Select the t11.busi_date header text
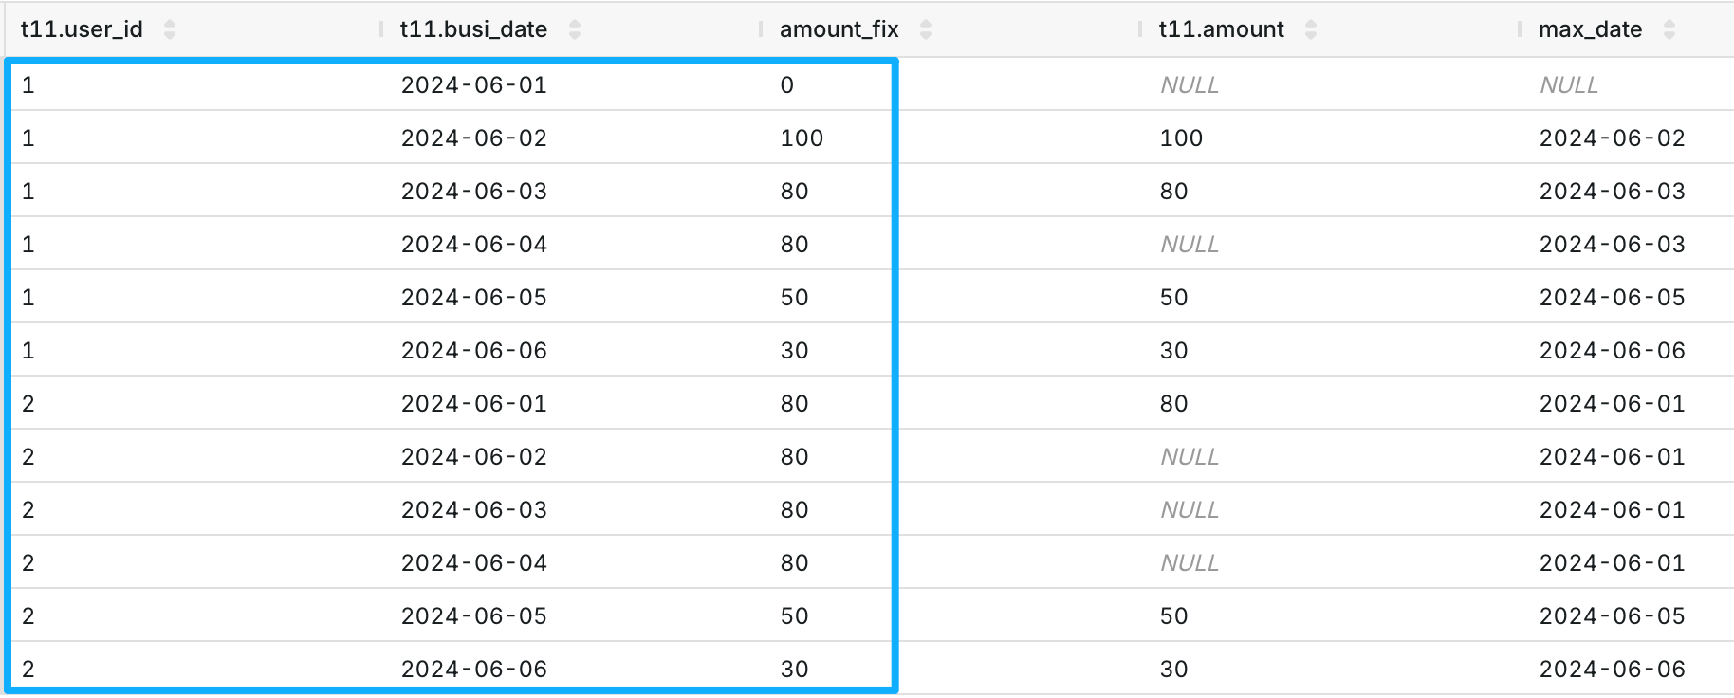Viewport: 1734px width, 698px height. (x=473, y=29)
